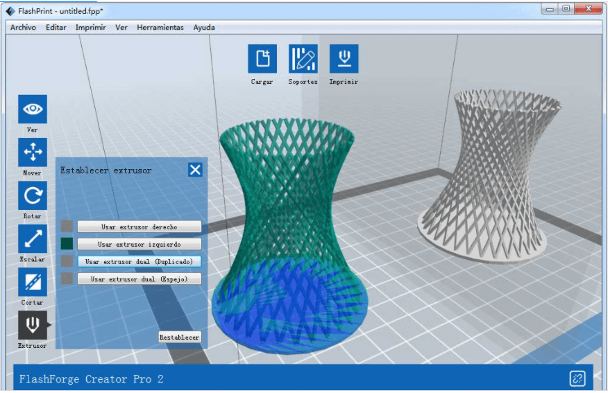Screen dimensions: 608x393
Task: Maximize the FlashPrint window
Action: coord(566,9)
